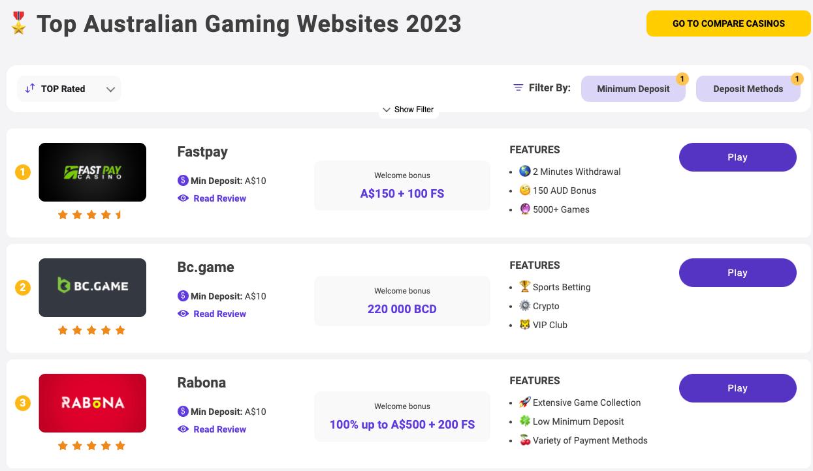Click the Rabona star rating
This screenshot has height=471, width=813.
91,446
